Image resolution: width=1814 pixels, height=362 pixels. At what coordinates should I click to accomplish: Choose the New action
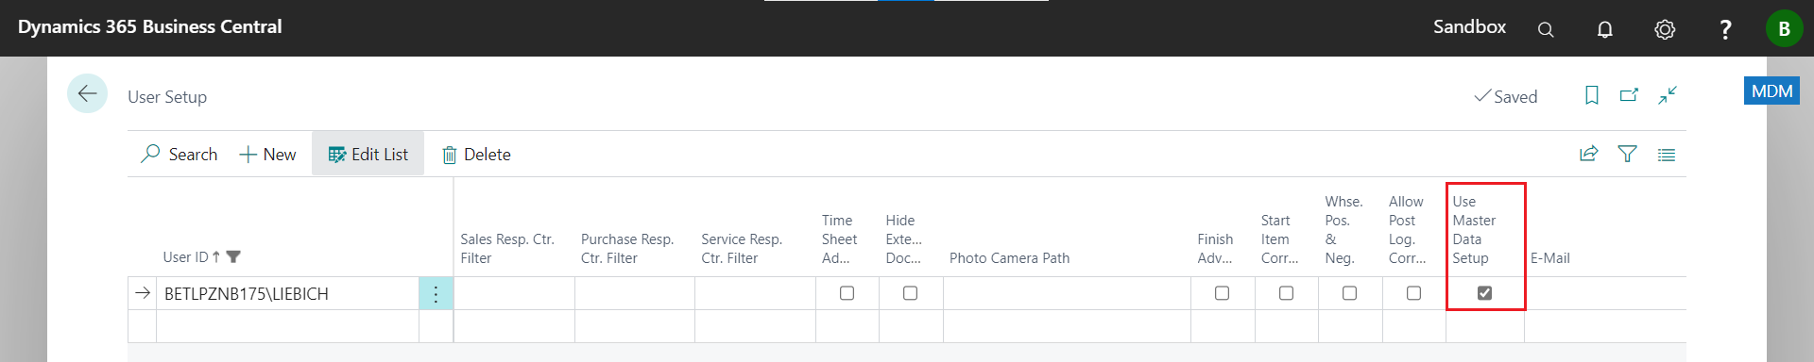tap(267, 155)
